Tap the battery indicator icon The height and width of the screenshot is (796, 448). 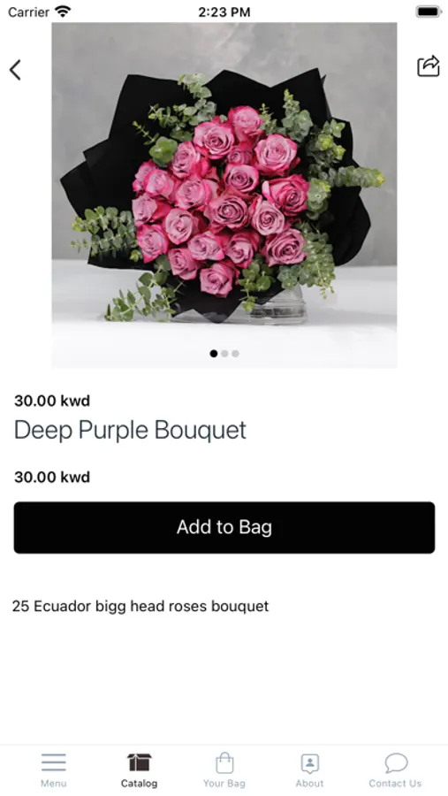[429, 11]
